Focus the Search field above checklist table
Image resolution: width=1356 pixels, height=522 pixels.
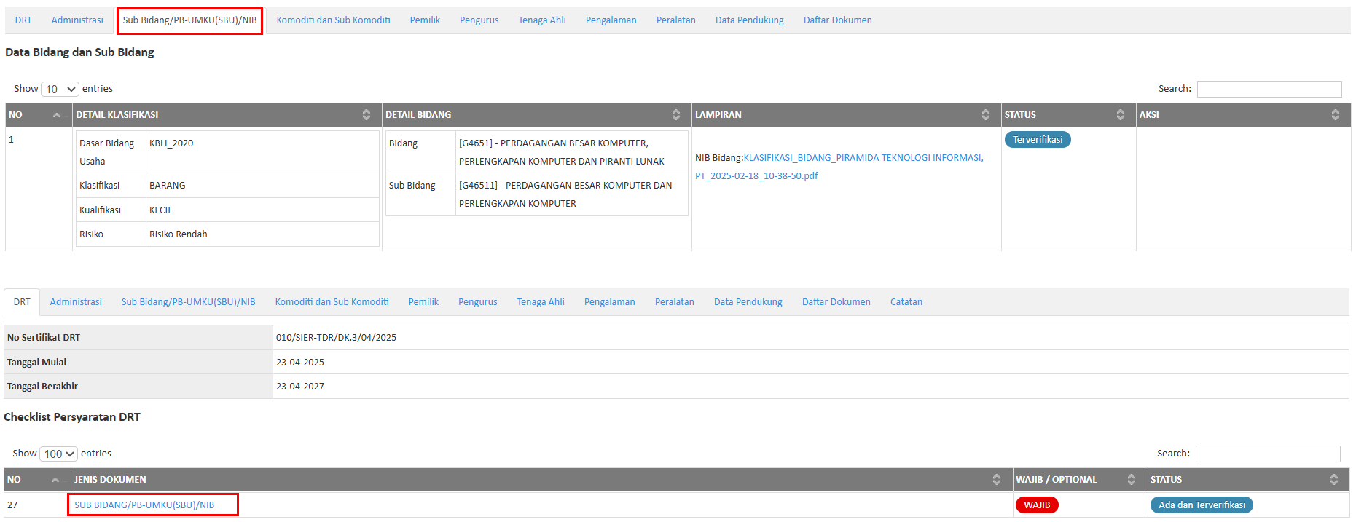1267,454
